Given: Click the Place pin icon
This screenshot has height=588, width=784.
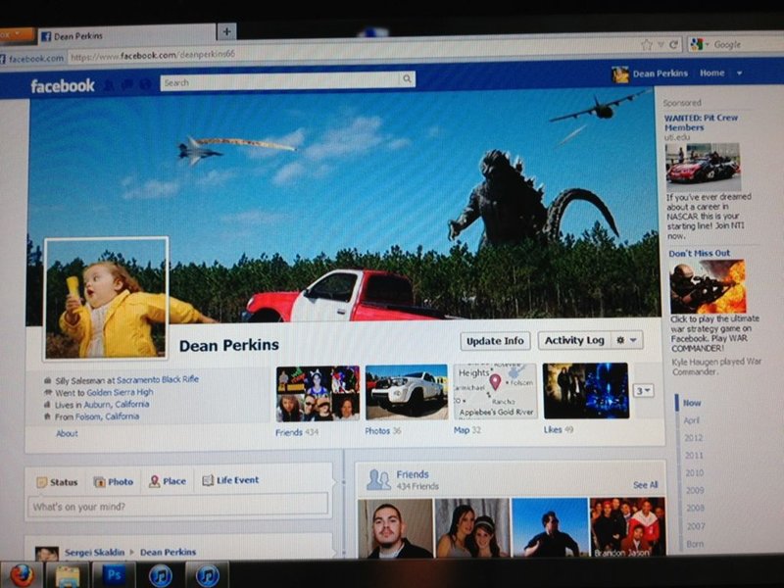Looking at the screenshot, I should click(155, 481).
